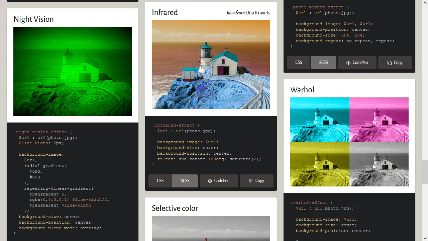Click 'transparent $line-width' code line
This screenshot has height=241, width=428.
point(60,205)
